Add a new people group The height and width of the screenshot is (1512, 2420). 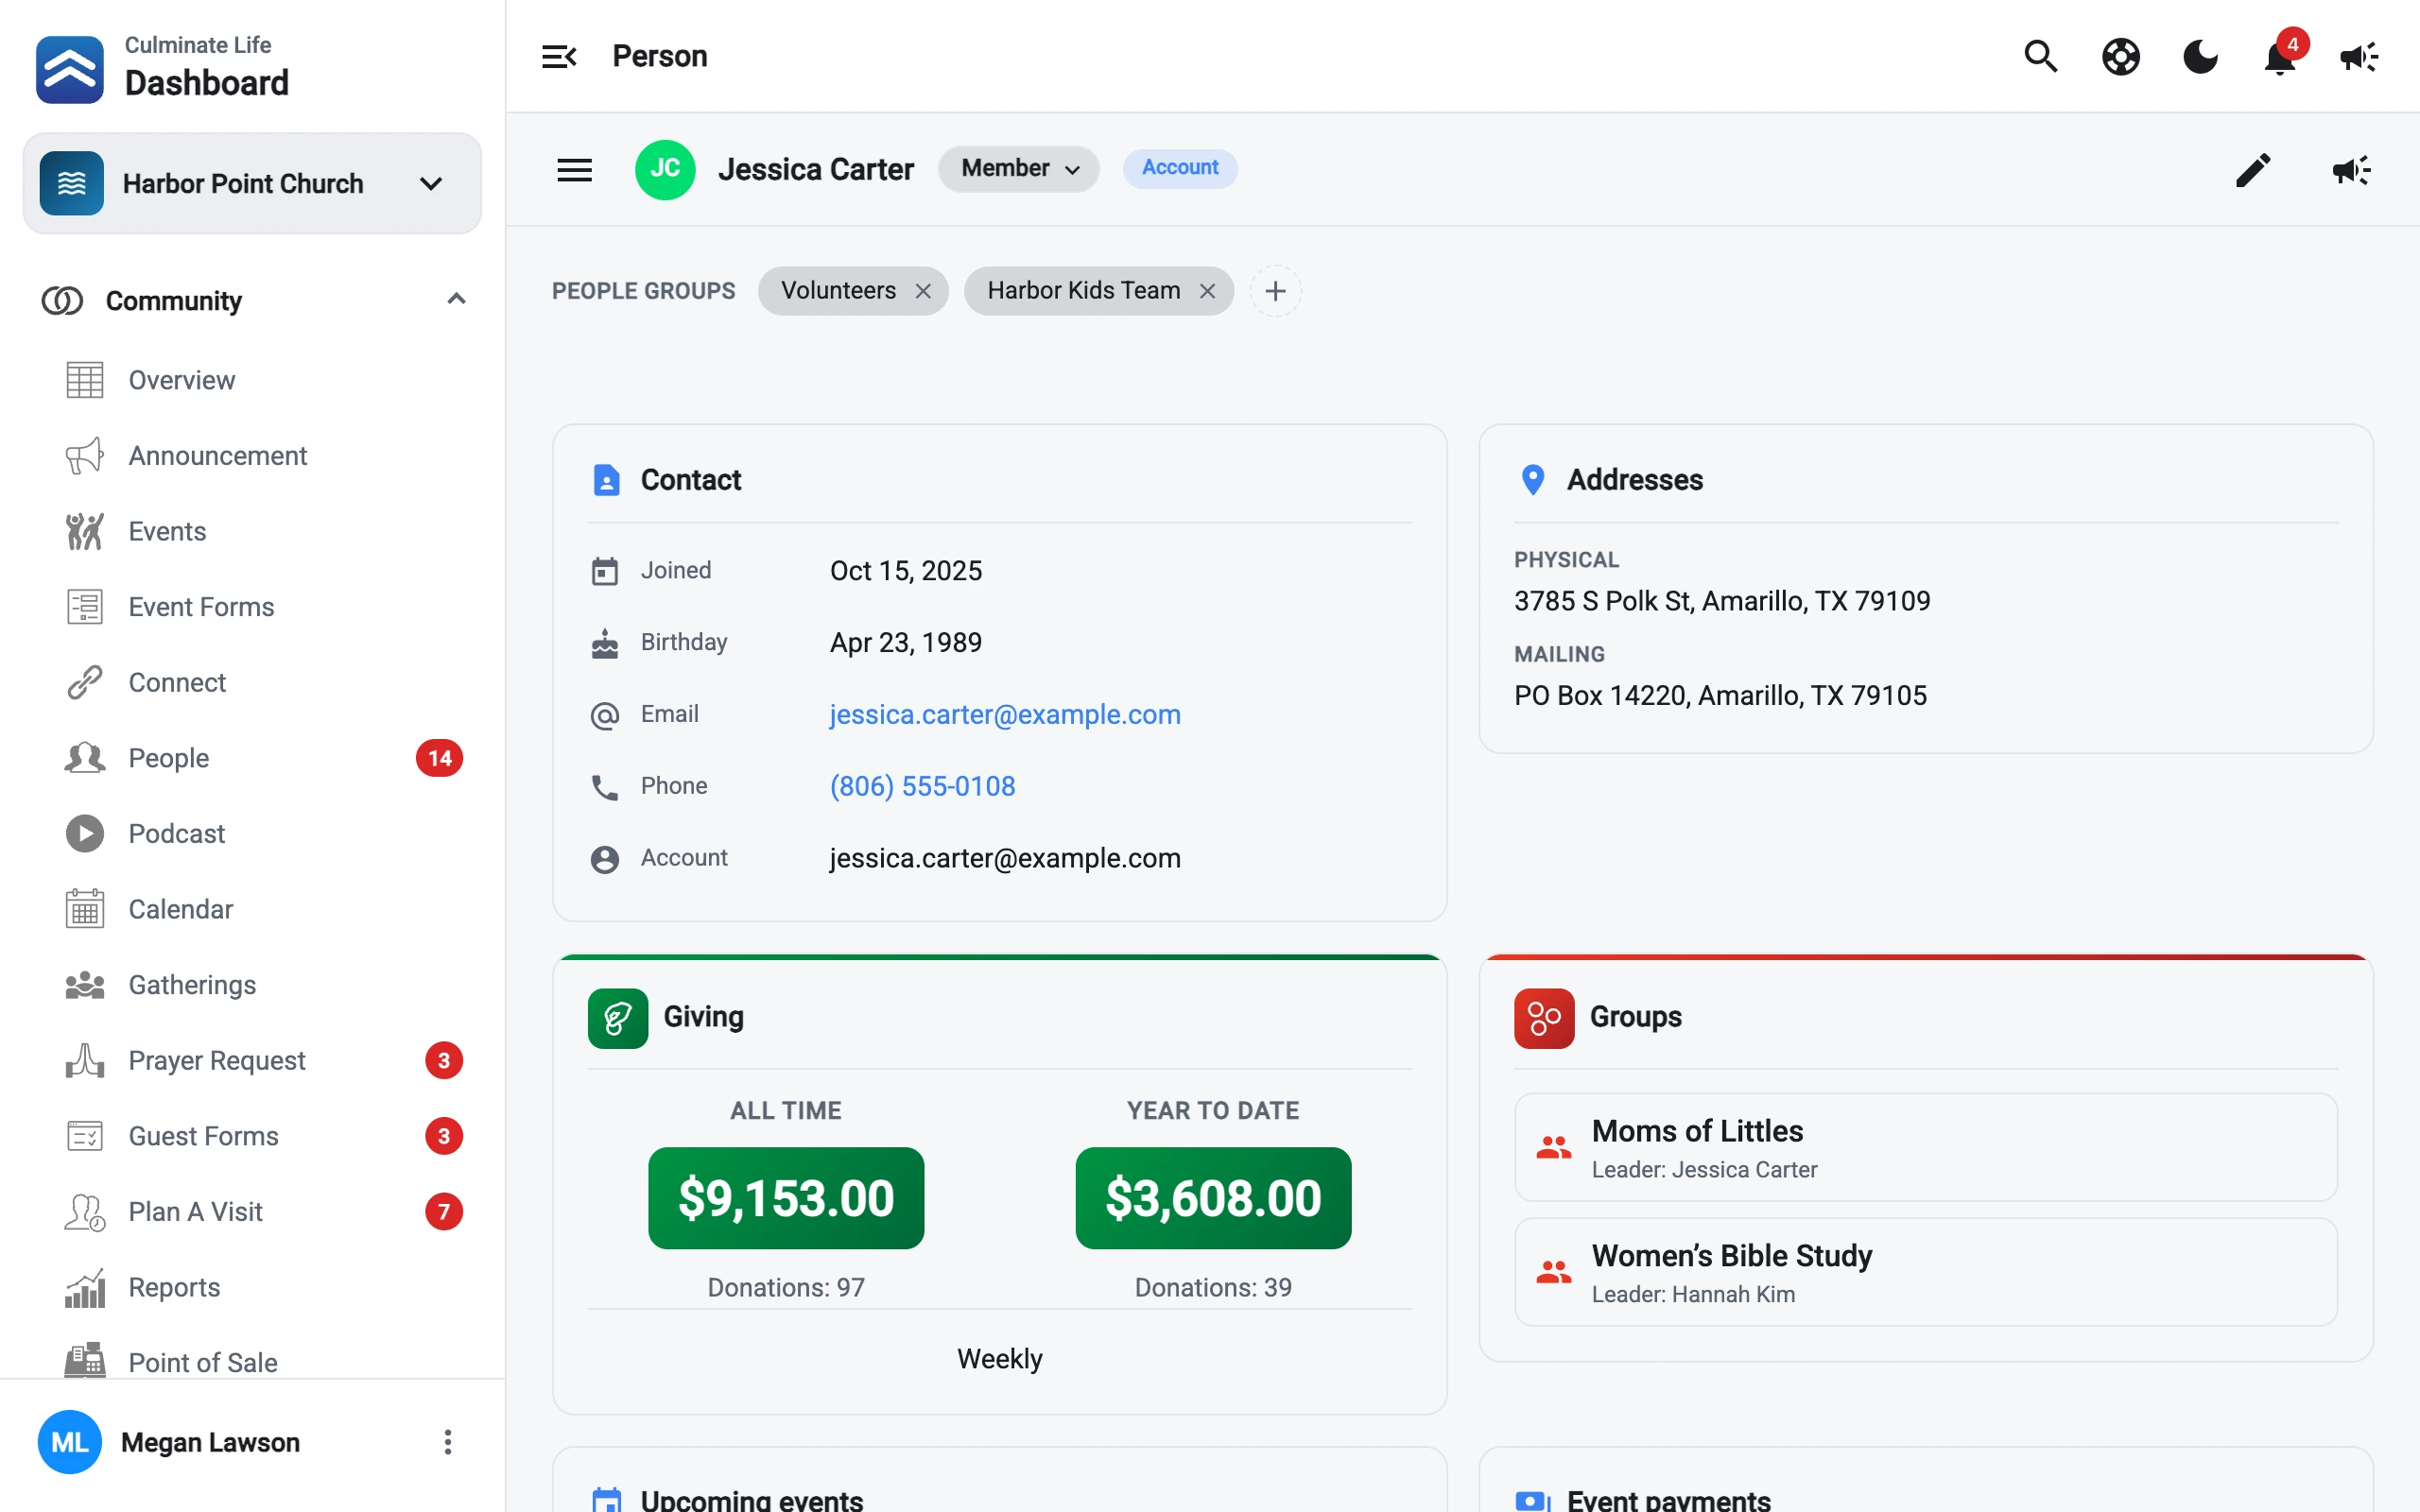point(1275,291)
